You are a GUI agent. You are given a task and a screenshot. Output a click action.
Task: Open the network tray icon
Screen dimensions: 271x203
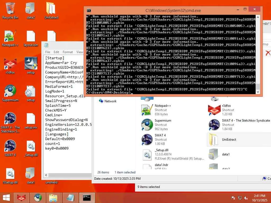point(240,198)
